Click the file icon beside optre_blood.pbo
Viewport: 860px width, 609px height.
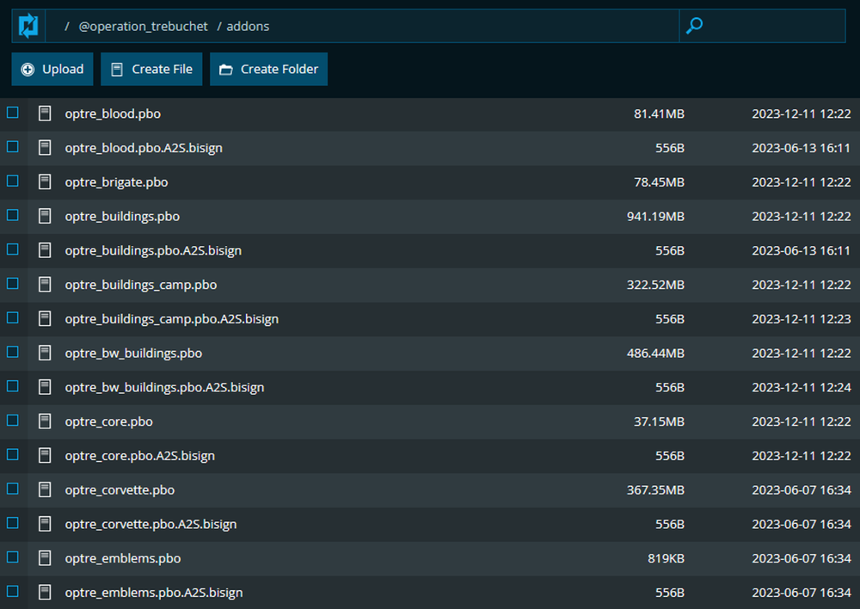coord(44,113)
